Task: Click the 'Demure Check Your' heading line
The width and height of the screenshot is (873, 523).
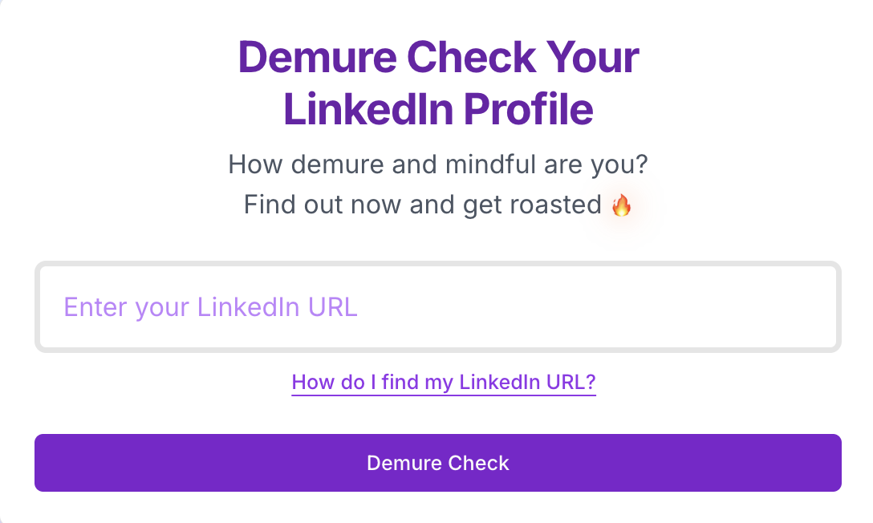Action: (438, 58)
